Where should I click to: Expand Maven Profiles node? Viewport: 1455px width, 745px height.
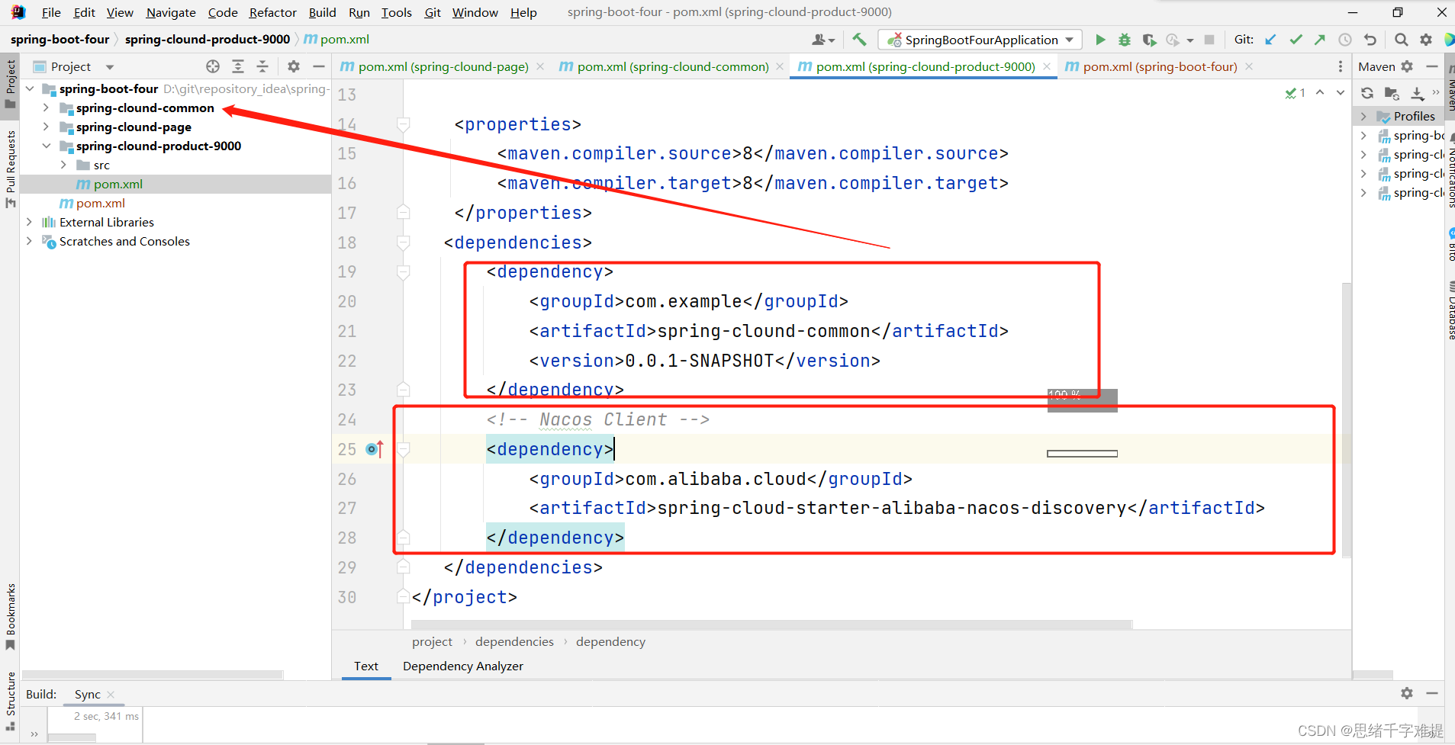1363,116
